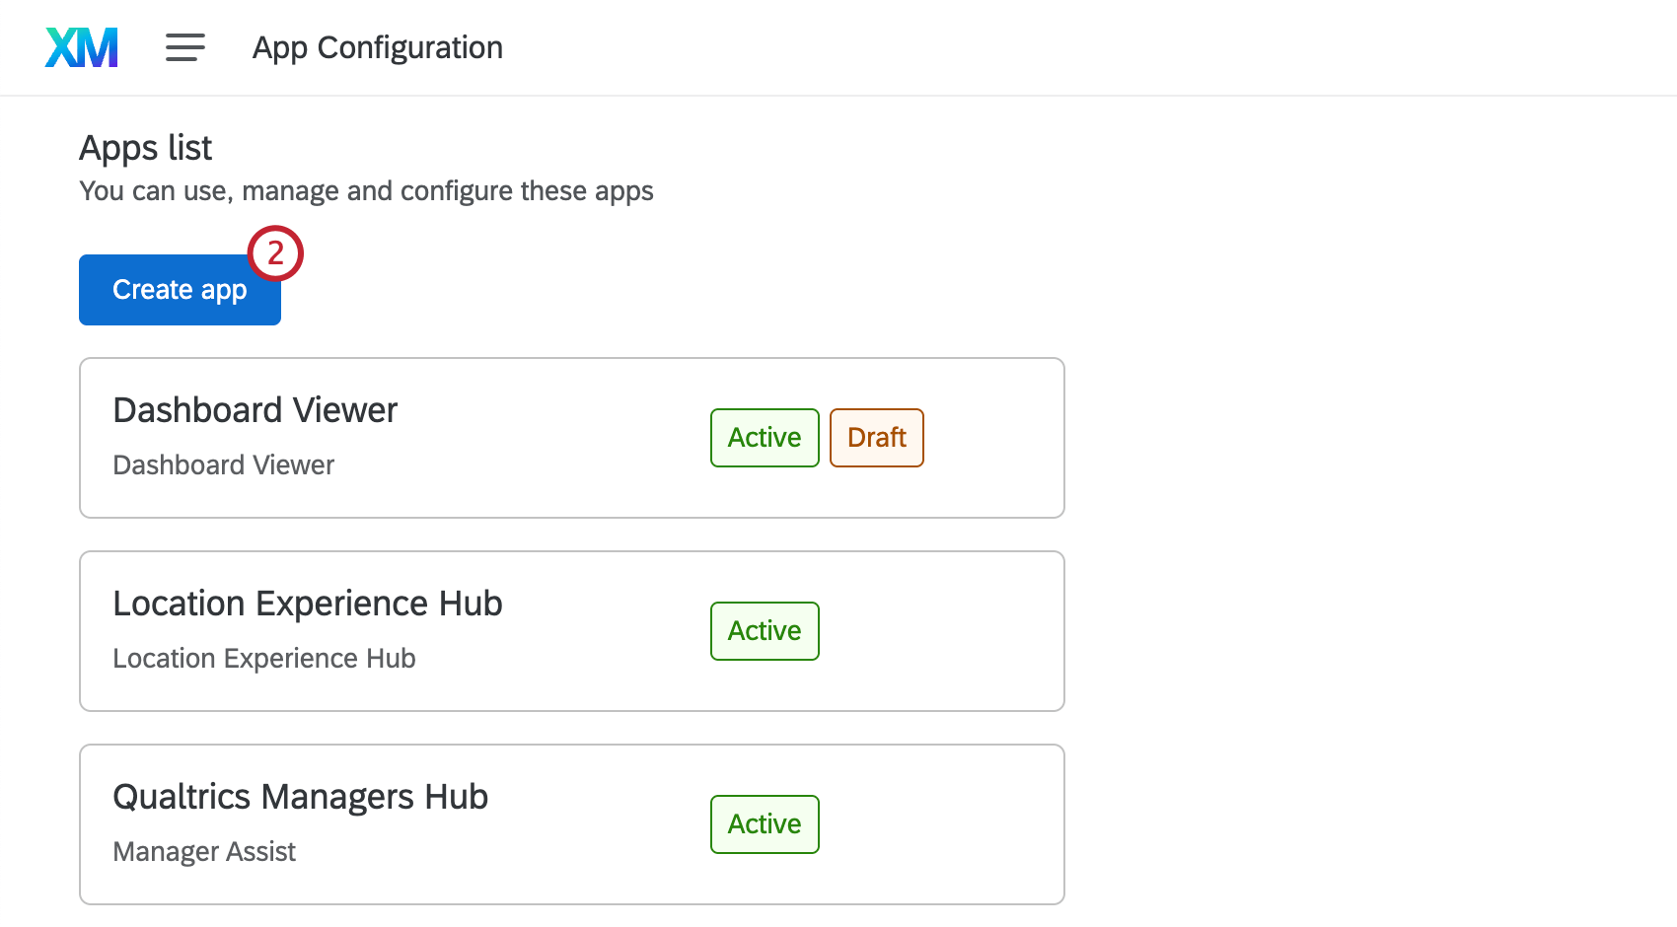This screenshot has height=927, width=1677.
Task: Click the red step 2 badge
Action: [276, 252]
